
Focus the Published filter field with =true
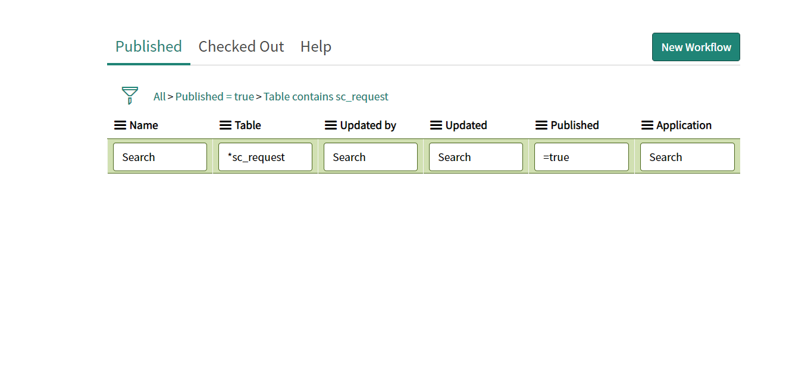click(581, 157)
